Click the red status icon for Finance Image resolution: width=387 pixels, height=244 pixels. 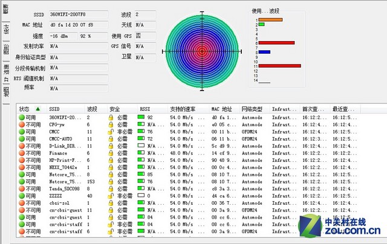22,153
